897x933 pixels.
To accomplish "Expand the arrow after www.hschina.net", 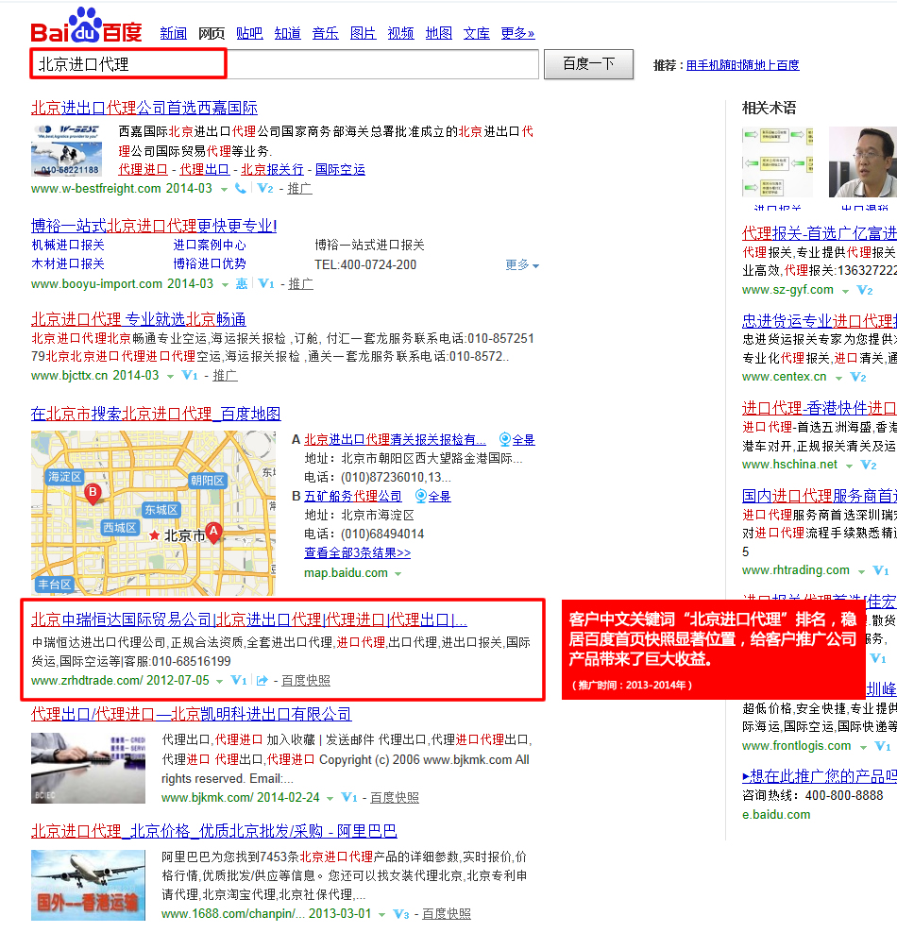I will pyautogui.click(x=850, y=466).
